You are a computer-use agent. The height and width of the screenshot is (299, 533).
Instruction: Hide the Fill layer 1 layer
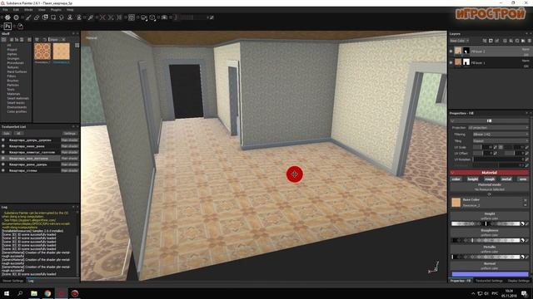coord(451,62)
